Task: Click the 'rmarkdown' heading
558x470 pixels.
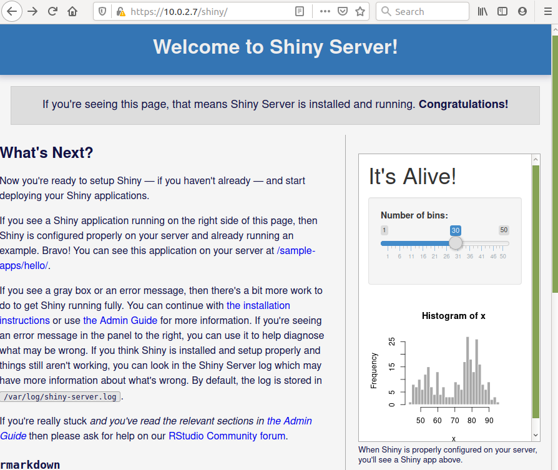Action: (x=30, y=464)
